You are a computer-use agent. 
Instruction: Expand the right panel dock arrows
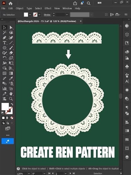[x=129, y=20]
